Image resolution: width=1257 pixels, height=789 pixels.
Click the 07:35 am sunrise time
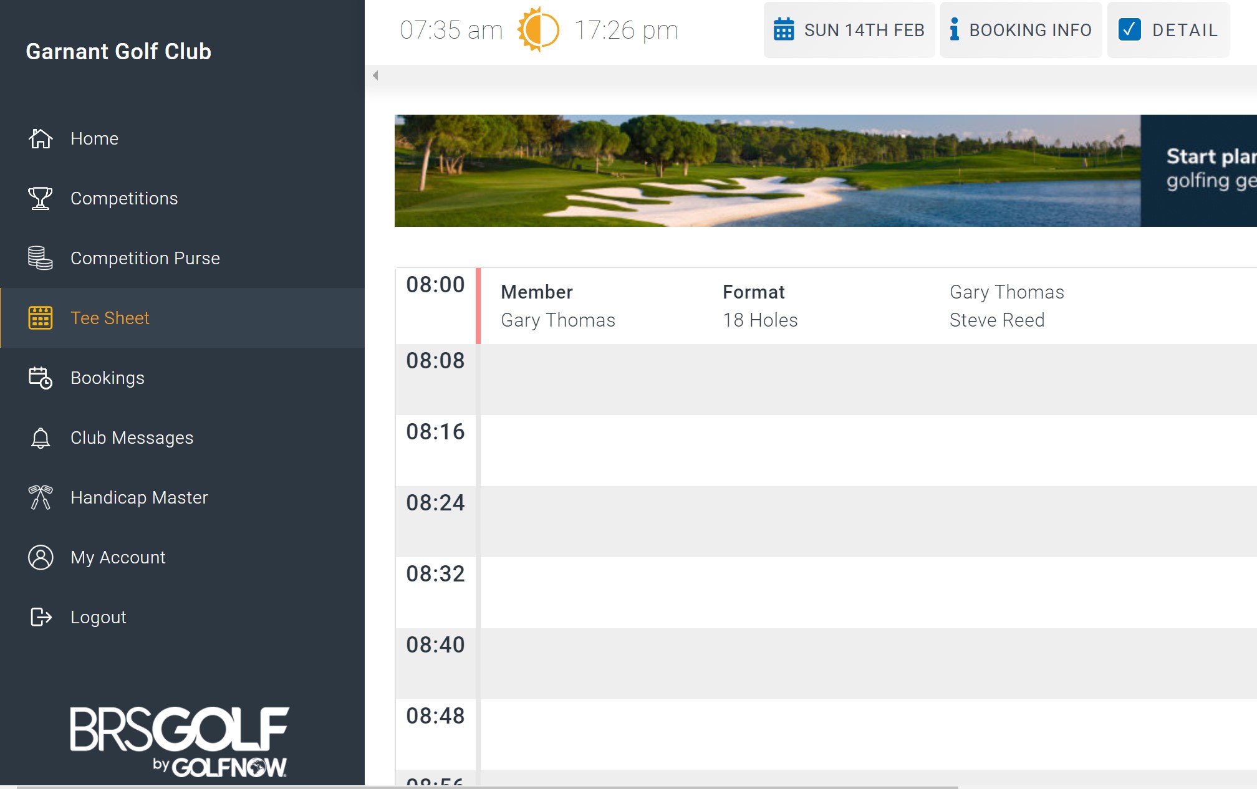[x=451, y=30]
